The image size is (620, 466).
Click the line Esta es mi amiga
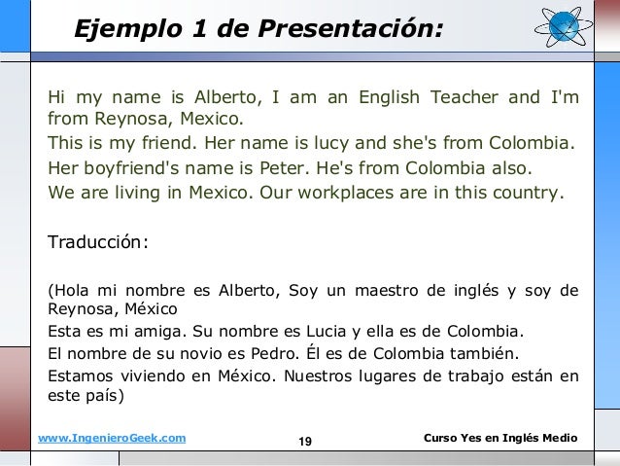(x=286, y=331)
